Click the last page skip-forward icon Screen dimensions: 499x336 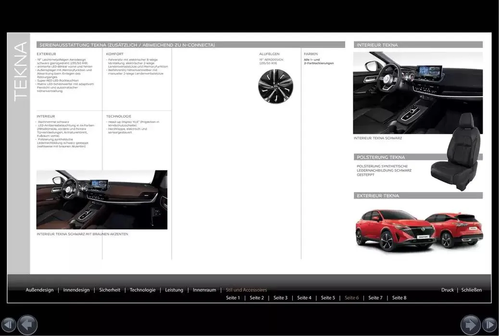tap(489, 324)
